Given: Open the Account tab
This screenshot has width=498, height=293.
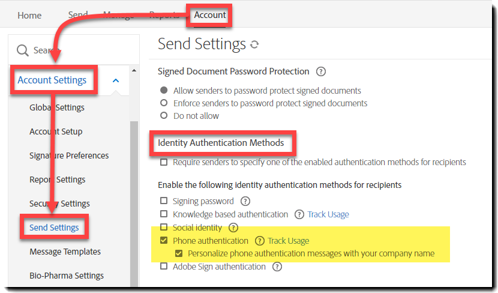Looking at the screenshot, I should [x=210, y=15].
